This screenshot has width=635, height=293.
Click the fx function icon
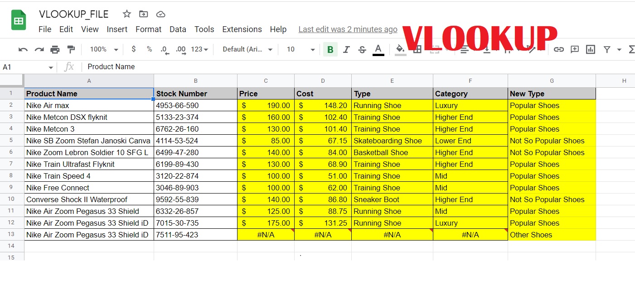[69, 67]
